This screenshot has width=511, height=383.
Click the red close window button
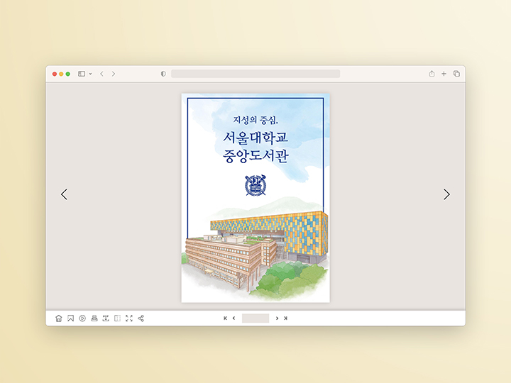click(55, 74)
